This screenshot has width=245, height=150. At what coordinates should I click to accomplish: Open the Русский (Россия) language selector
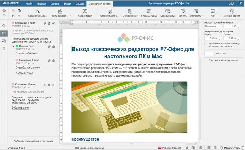[x=171, y=148]
